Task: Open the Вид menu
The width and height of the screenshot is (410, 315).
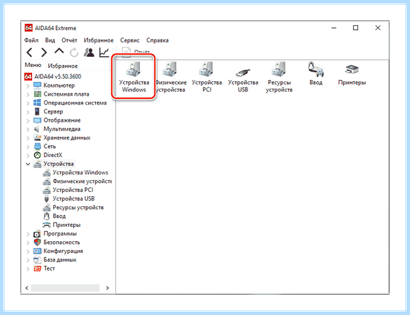Action: pyautogui.click(x=50, y=40)
